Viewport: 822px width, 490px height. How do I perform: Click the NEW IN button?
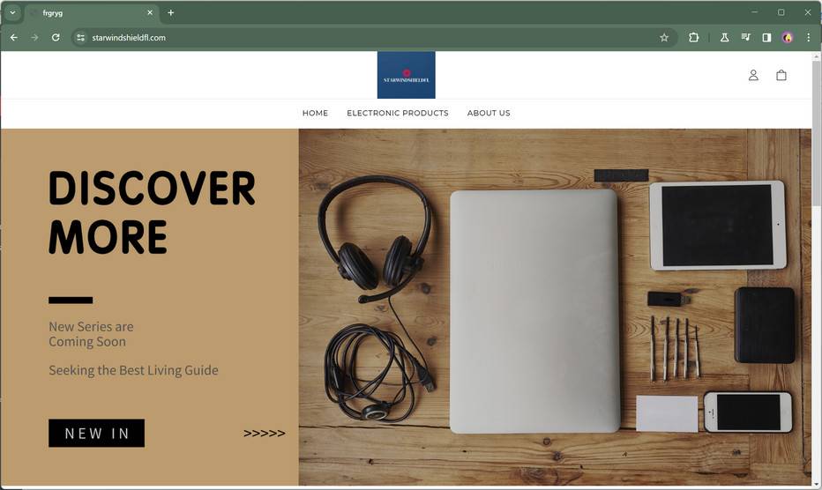[96, 433]
